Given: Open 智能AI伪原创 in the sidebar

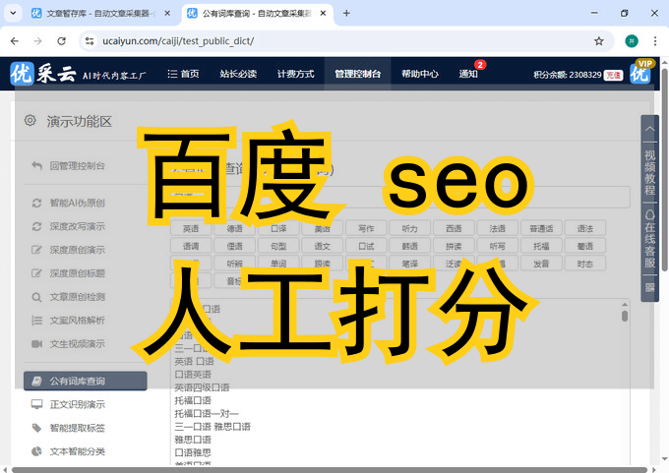Looking at the screenshot, I should pos(77,203).
